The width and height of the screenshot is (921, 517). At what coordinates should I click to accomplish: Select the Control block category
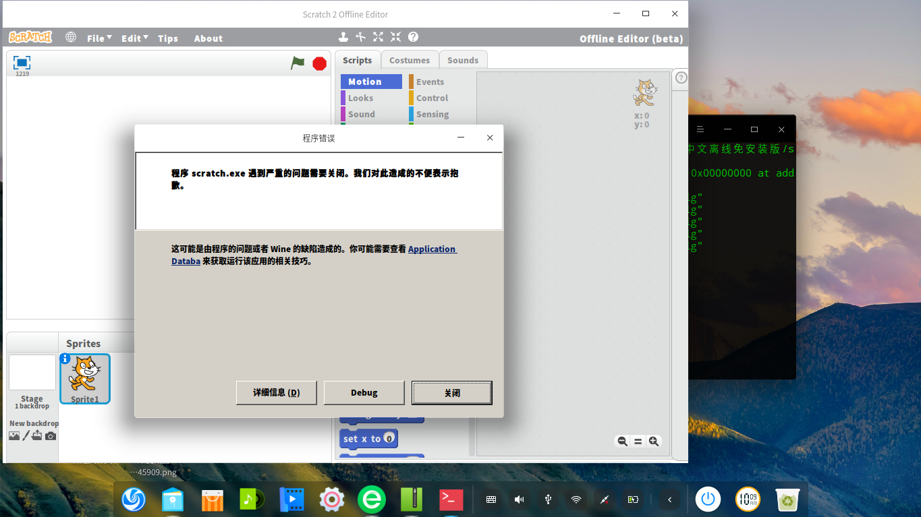439,98
